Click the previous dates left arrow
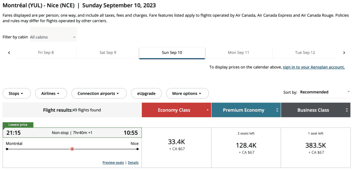 (9, 53)
